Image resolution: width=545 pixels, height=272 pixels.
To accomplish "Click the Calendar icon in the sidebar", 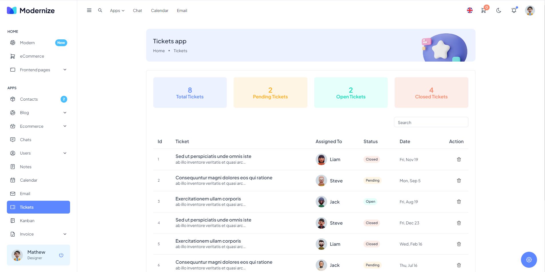I will click(x=13, y=180).
